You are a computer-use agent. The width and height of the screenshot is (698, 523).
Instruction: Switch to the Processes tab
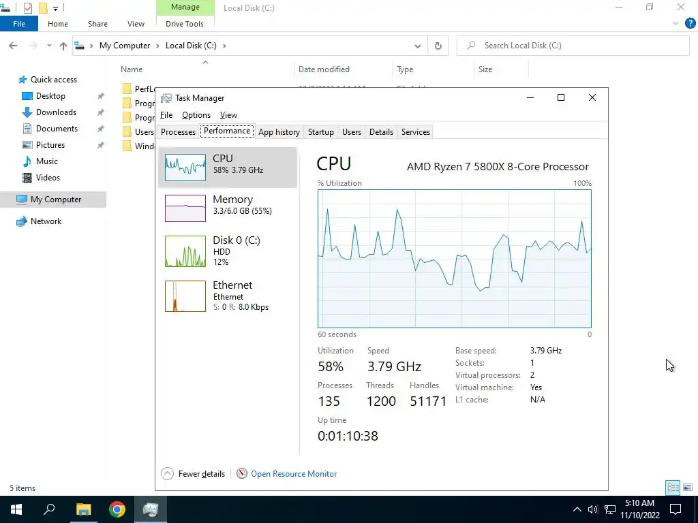click(x=178, y=132)
